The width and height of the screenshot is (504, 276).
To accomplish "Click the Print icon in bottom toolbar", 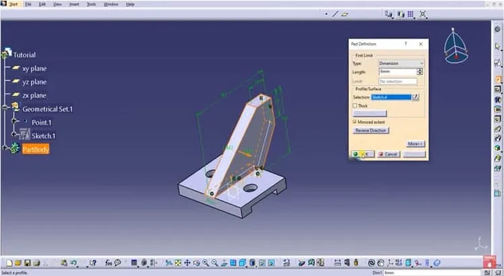I will pyautogui.click(x=36, y=263).
